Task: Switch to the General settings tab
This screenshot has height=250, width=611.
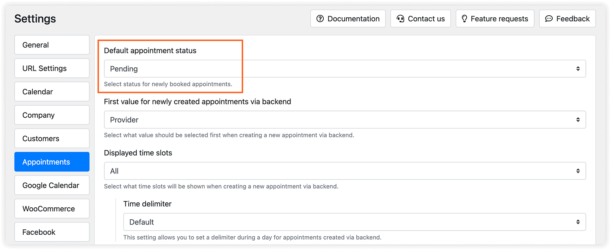Action: (x=52, y=45)
